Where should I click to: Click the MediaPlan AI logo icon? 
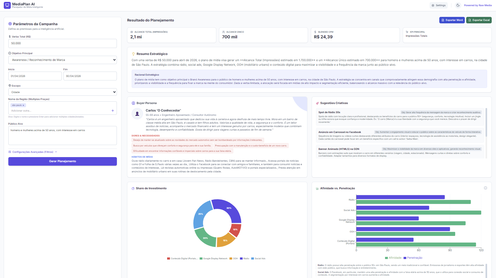(x=7, y=5)
